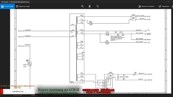
Task: Click the PR1 resistor label
Action: (127, 77)
